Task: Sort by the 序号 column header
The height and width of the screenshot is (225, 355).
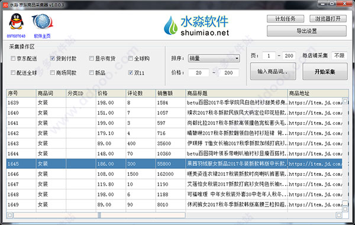Action: (x=21, y=94)
